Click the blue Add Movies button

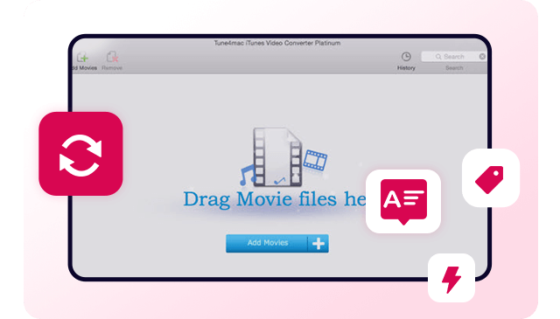point(277,243)
